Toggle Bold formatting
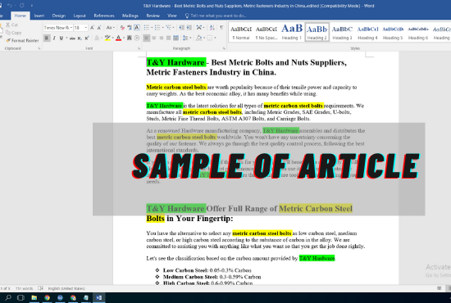The width and height of the screenshot is (451, 303). tap(47, 38)
